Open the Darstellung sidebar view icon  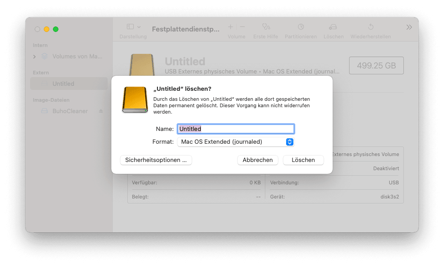coord(130,26)
